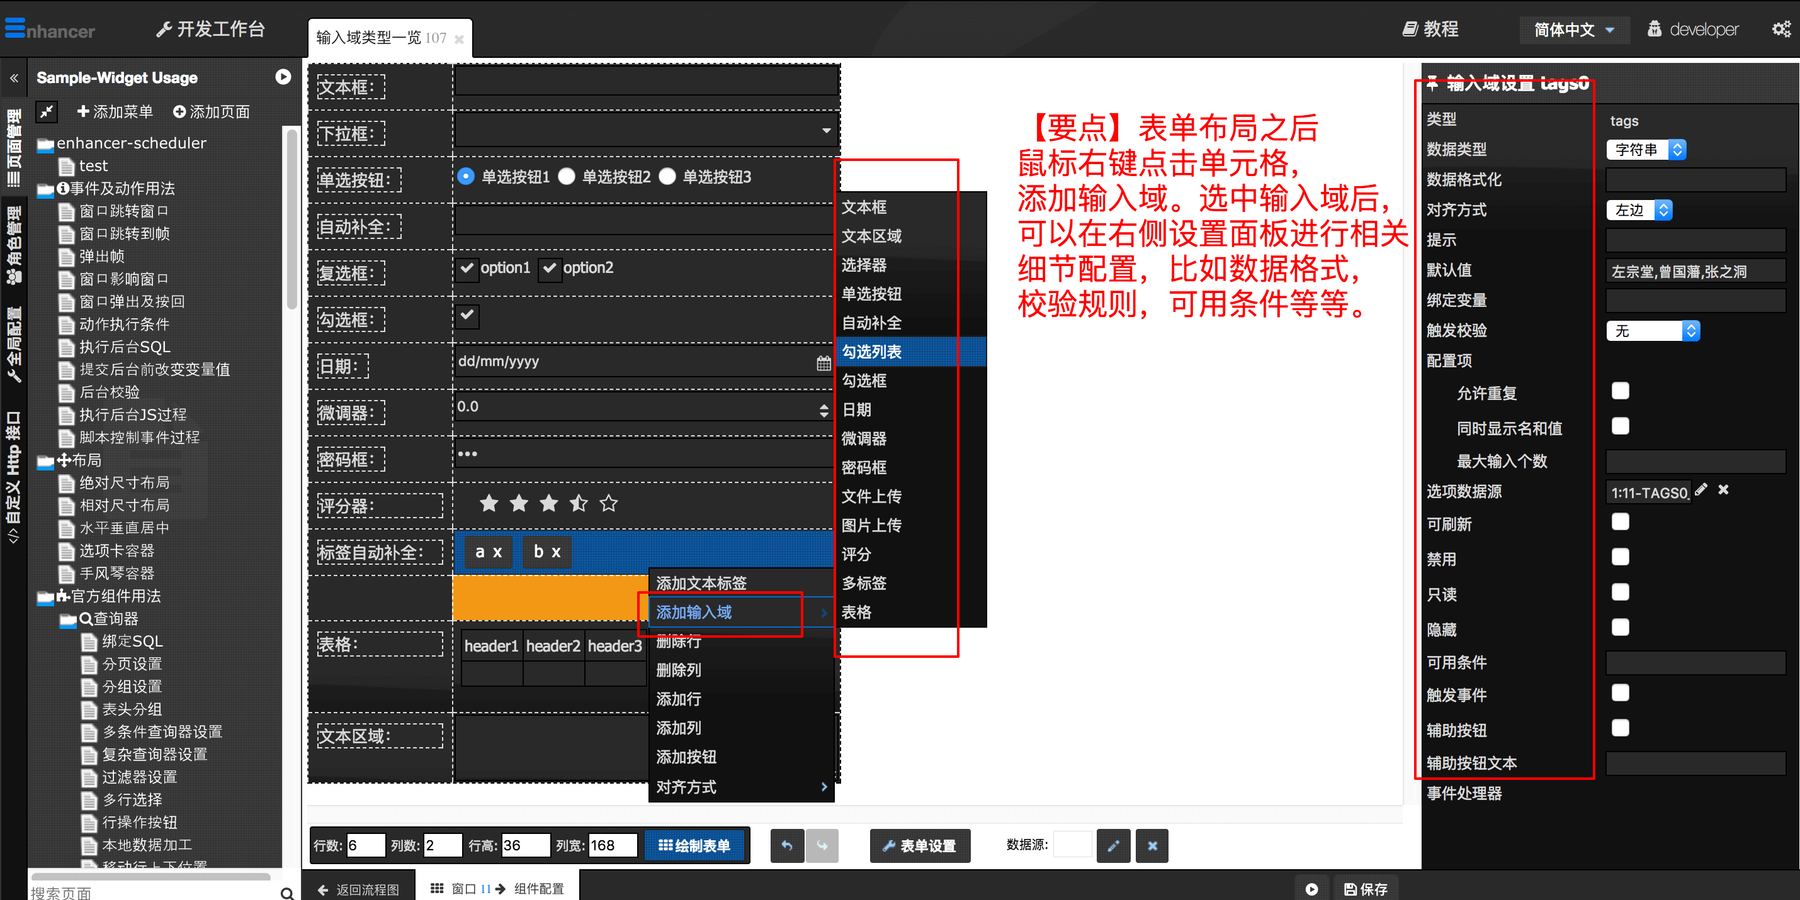The width and height of the screenshot is (1800, 900).
Task: Open the settings gears icon top right
Action: tap(1781, 29)
